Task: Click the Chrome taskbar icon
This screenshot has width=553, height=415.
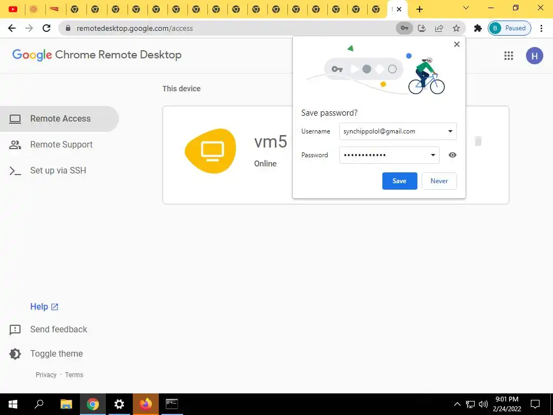Action: click(x=93, y=404)
